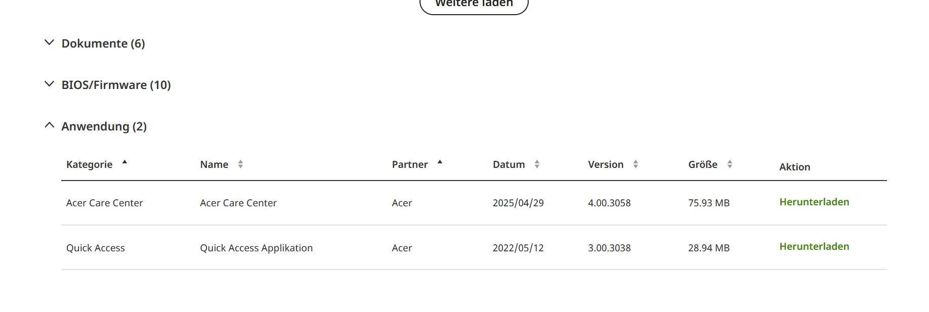The width and height of the screenshot is (929, 312).
Task: Click version 4.00.3058
Action: pos(609,203)
